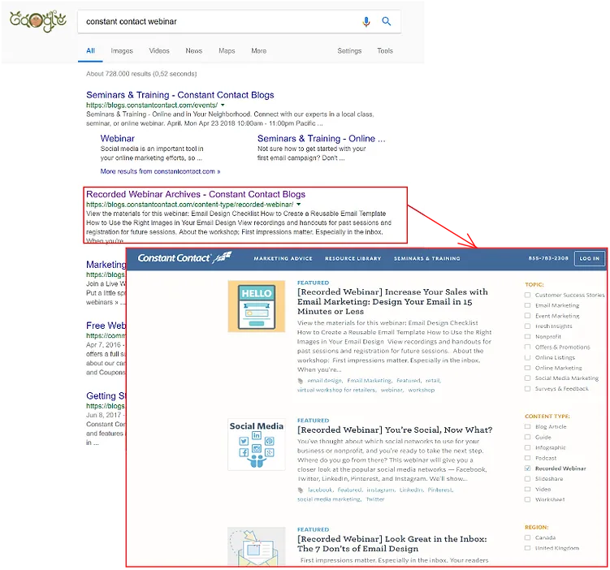Open search Settings
610x570 pixels.
349,51
